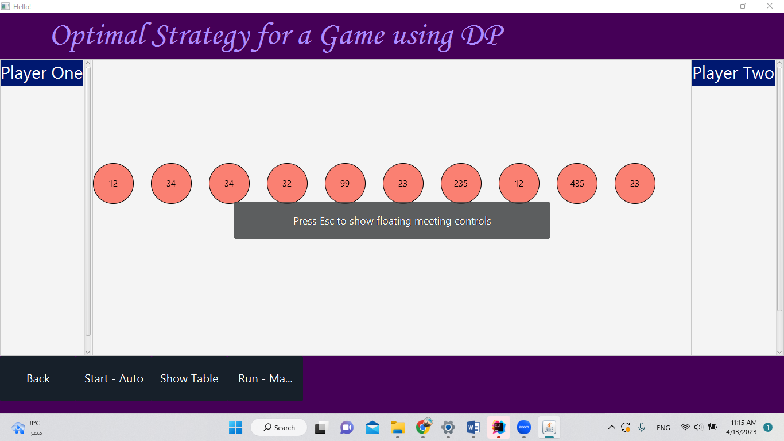Screen dimensions: 784x441
Task: Open the Wi-Fi network tray icon
Action: click(685, 427)
